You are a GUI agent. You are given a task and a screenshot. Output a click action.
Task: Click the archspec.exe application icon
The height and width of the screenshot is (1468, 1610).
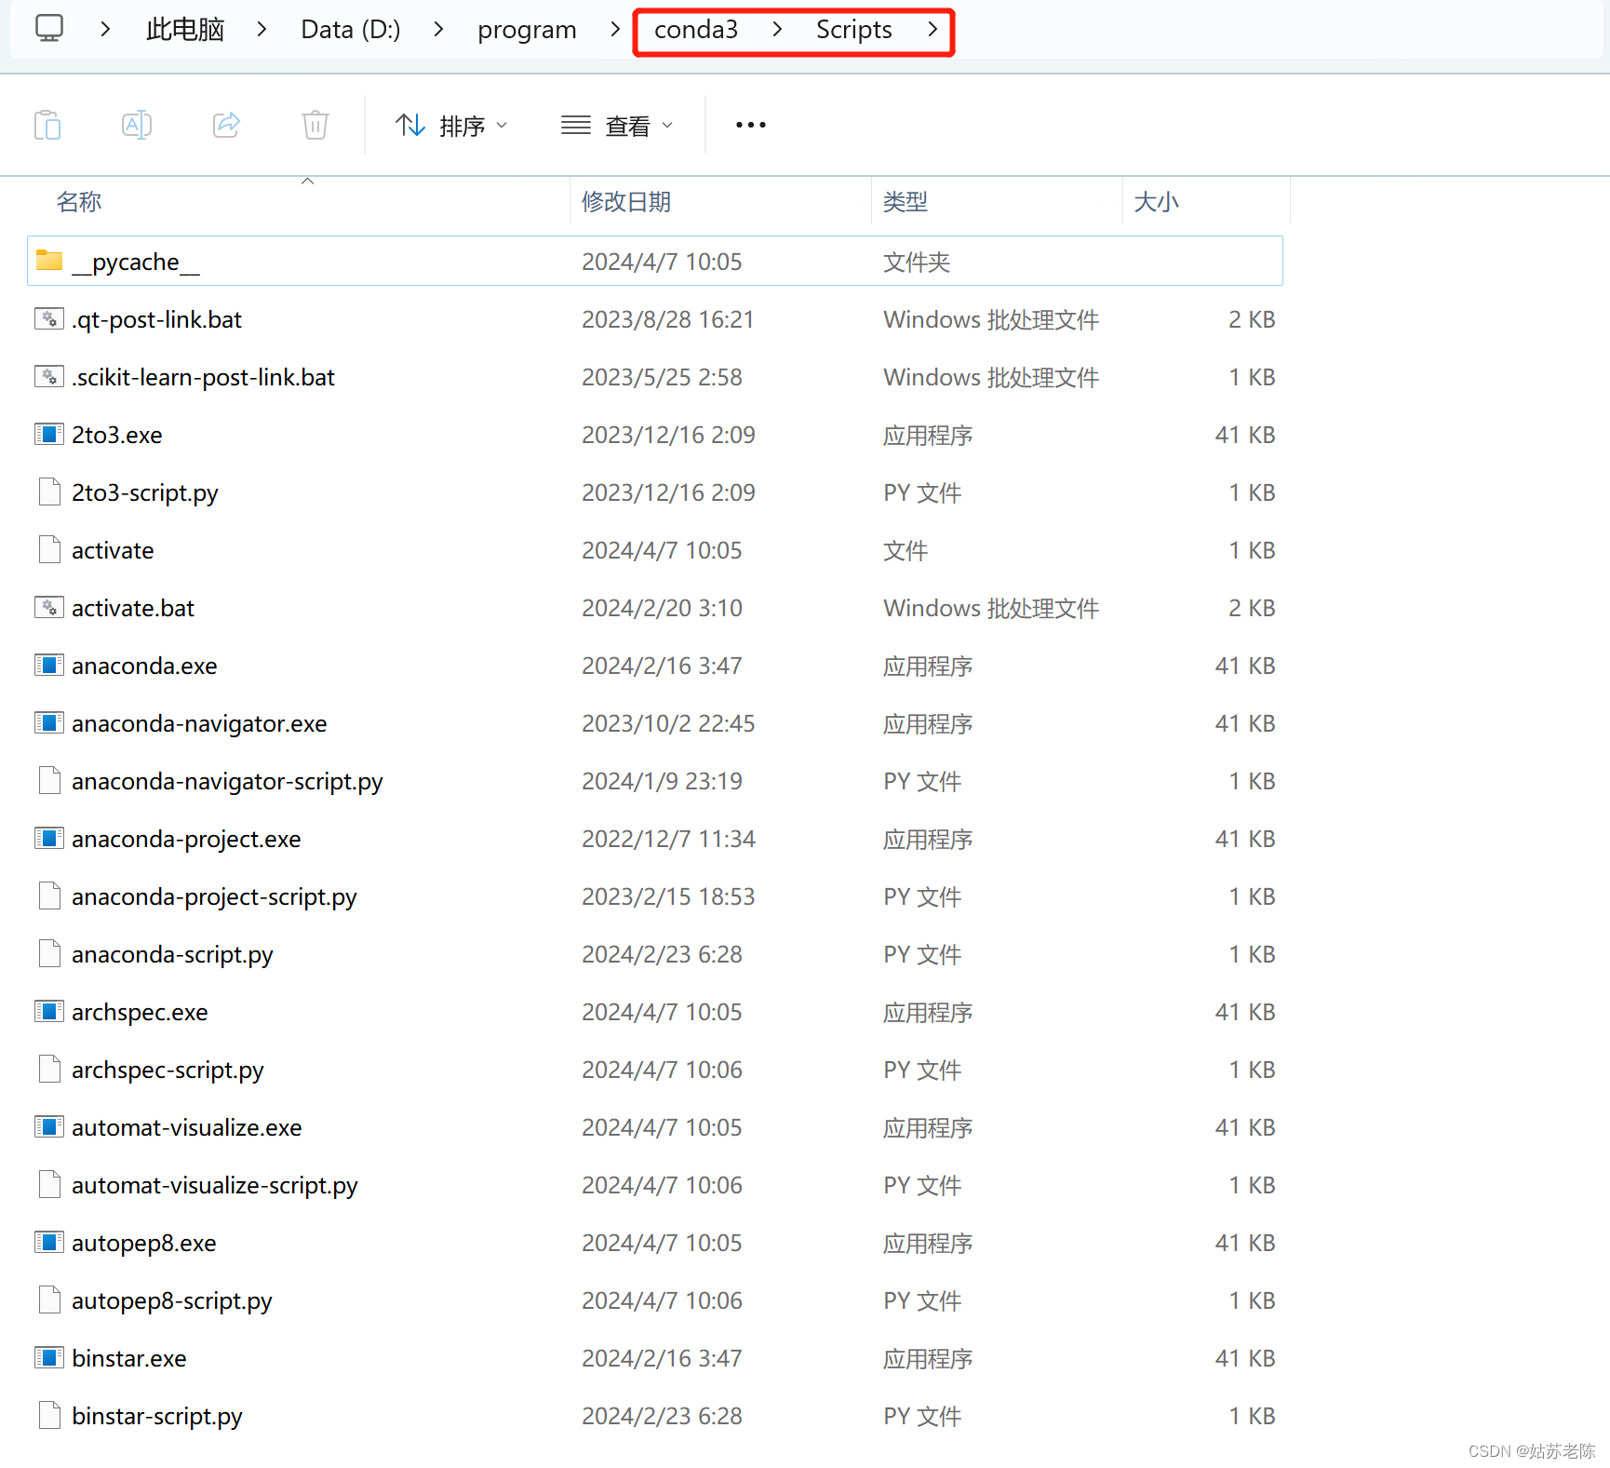coord(49,1011)
